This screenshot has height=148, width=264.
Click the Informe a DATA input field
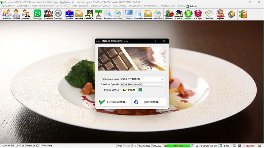129,90
